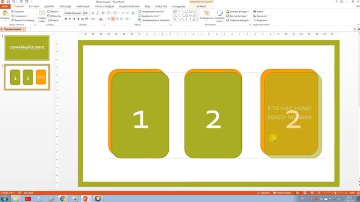360x202 pixels.
Task: Switch to Format (Формат) drawing tools tab
Action: pos(201,6)
